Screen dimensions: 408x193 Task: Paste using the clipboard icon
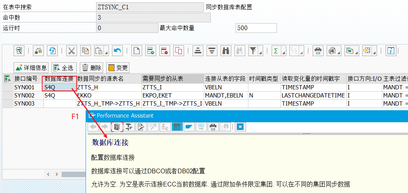click(x=98, y=51)
